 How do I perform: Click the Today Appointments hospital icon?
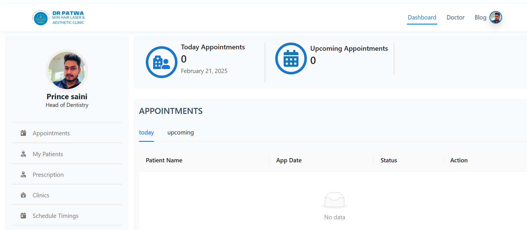[162, 62]
